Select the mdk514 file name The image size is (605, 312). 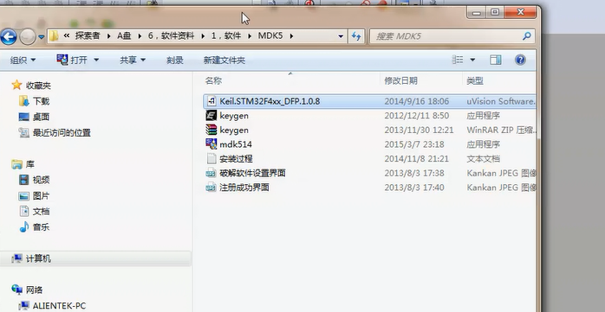click(x=236, y=144)
